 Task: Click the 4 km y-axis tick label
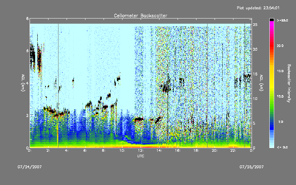tap(27, 83)
